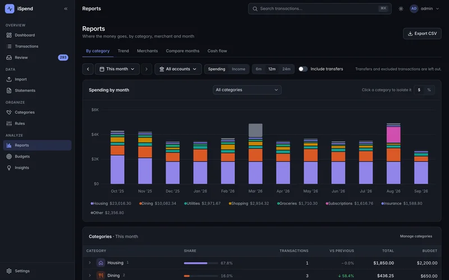This screenshot has width=449, height=280.
Task: Isolate Insurance in the chart legend
Action: [x=401, y=203]
